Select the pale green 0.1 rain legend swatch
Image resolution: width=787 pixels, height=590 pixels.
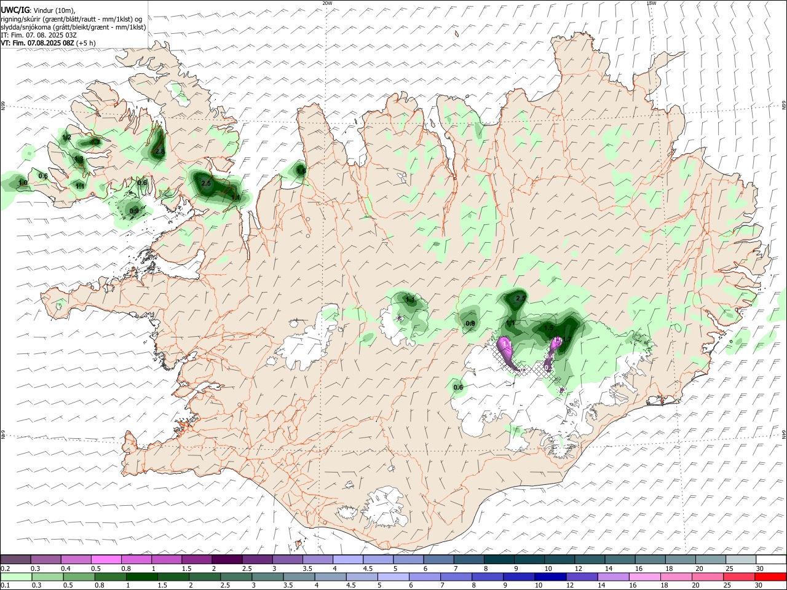tap(17, 577)
